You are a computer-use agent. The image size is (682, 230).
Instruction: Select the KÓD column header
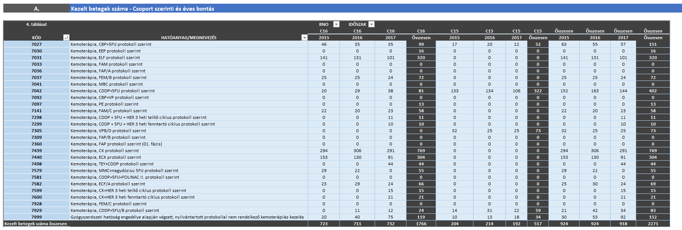(x=36, y=38)
